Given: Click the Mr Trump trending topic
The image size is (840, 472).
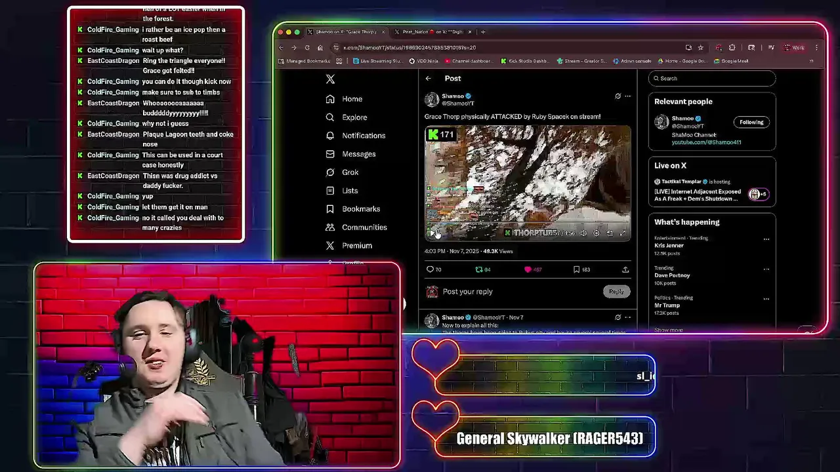Looking at the screenshot, I should coord(667,305).
